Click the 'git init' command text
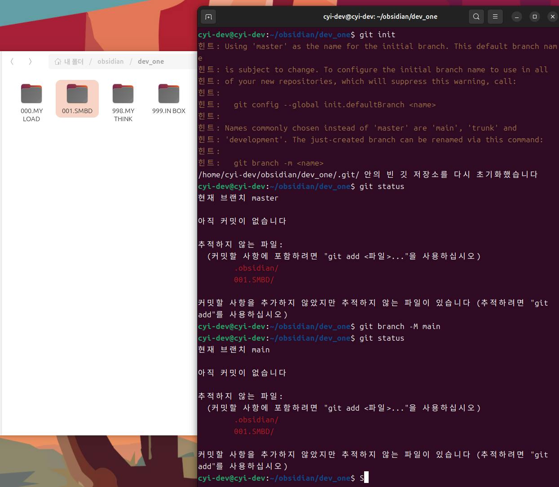This screenshot has height=487, width=559. (377, 35)
